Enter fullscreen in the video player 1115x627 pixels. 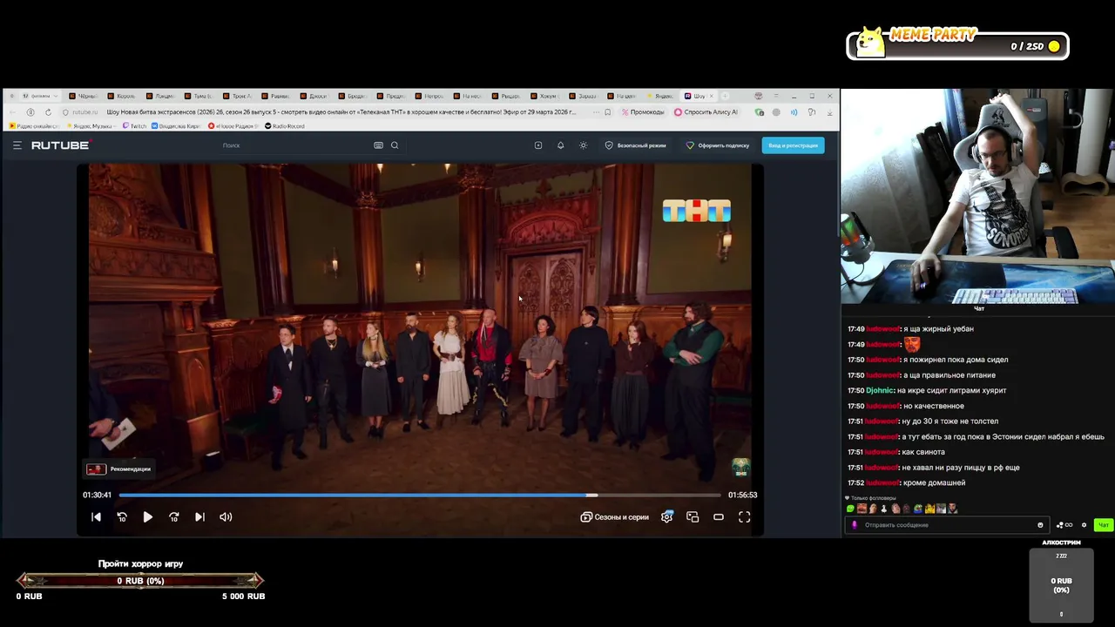(745, 517)
